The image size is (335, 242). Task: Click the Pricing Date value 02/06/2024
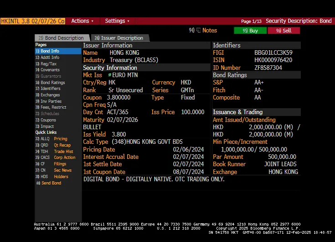188,149
